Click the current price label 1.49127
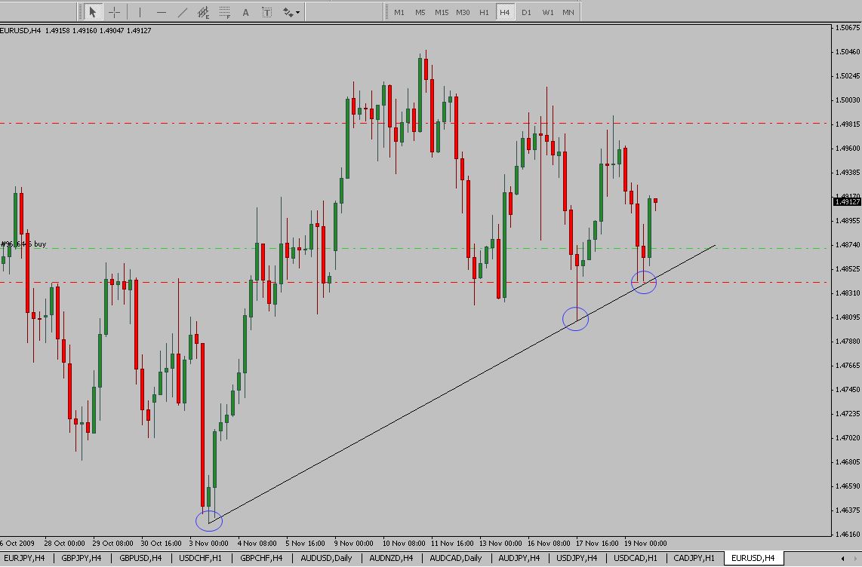 click(847, 201)
